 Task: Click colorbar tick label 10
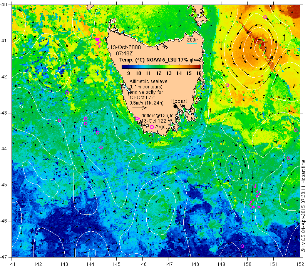[x=138, y=73]
